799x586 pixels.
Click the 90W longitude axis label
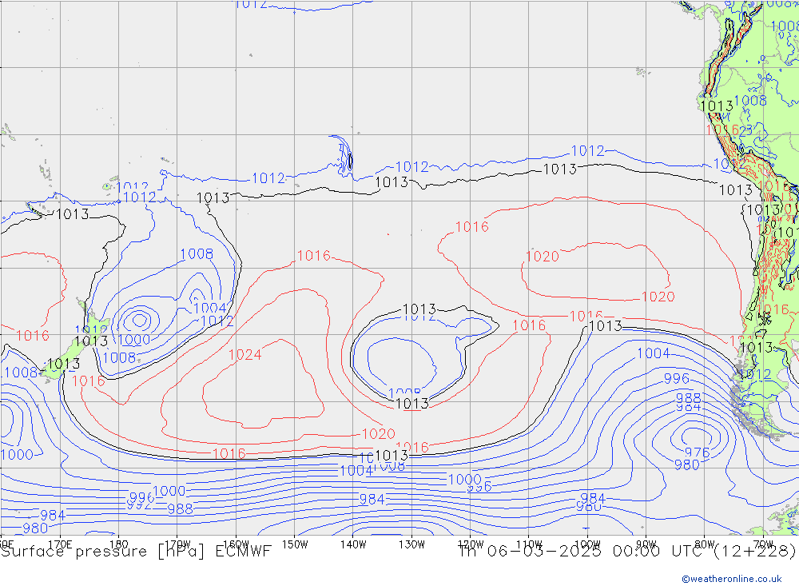click(x=646, y=544)
